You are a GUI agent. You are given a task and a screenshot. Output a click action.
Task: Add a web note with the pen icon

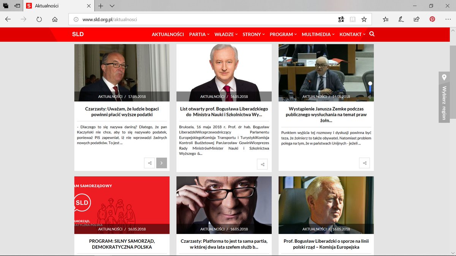[x=400, y=19]
